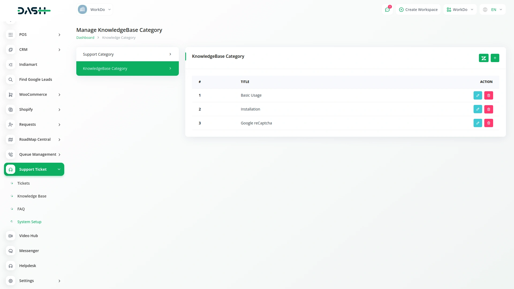Open the messages icon showing zero notifications
The height and width of the screenshot is (289, 514).
point(387,9)
